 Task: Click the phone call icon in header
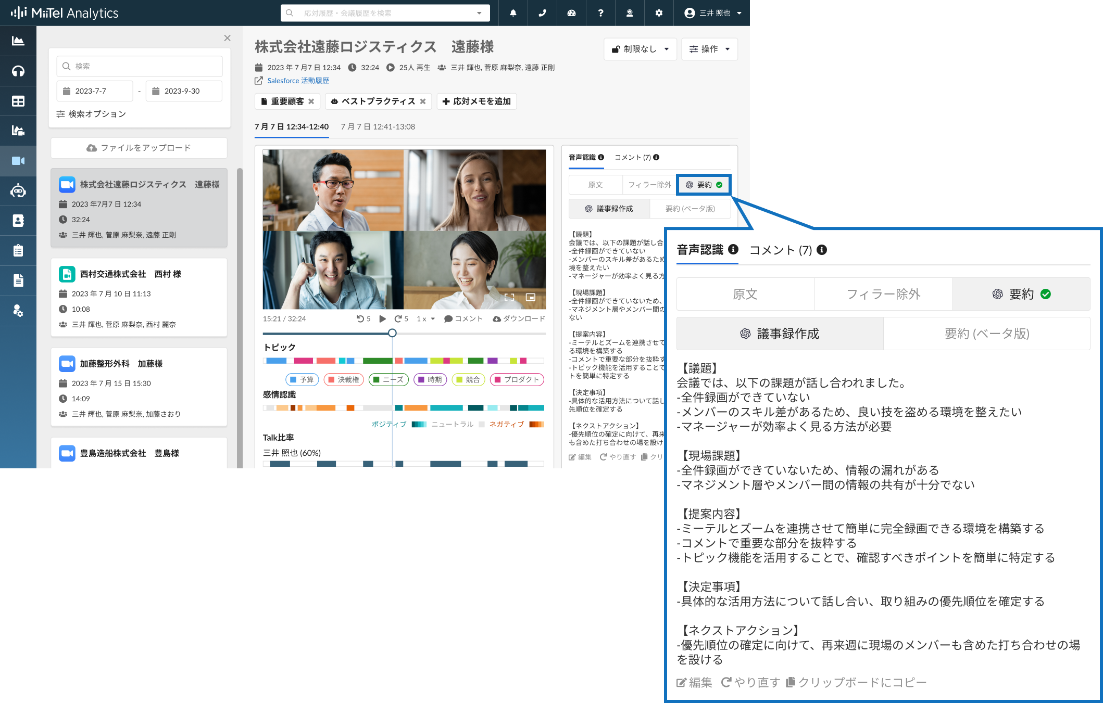click(x=542, y=13)
